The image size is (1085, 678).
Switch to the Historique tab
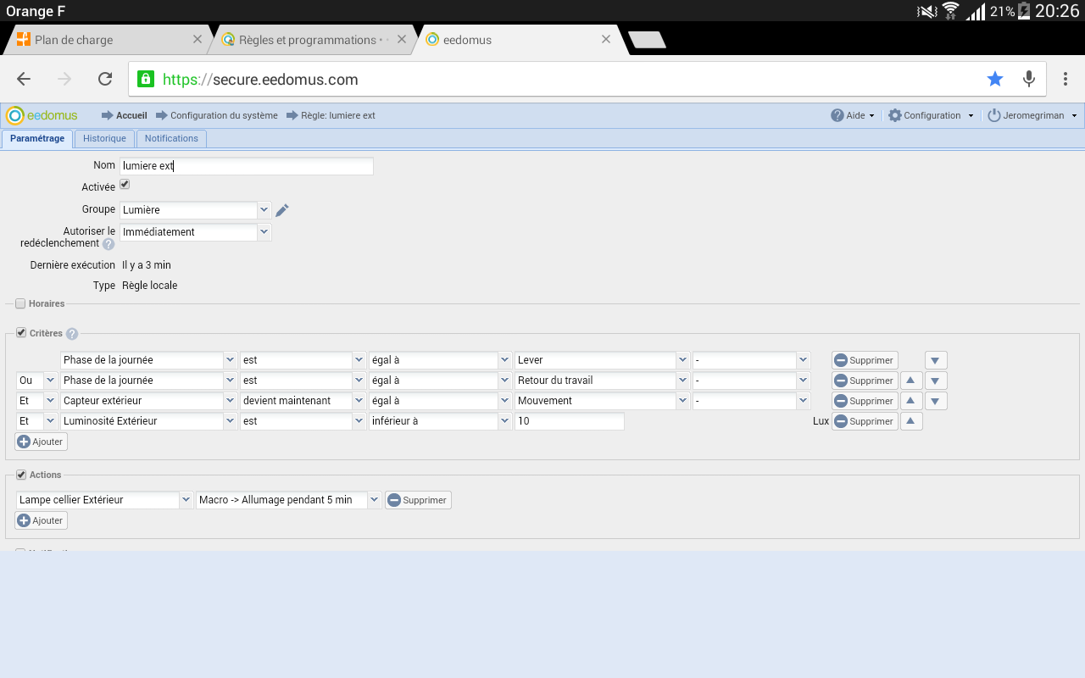tap(104, 138)
